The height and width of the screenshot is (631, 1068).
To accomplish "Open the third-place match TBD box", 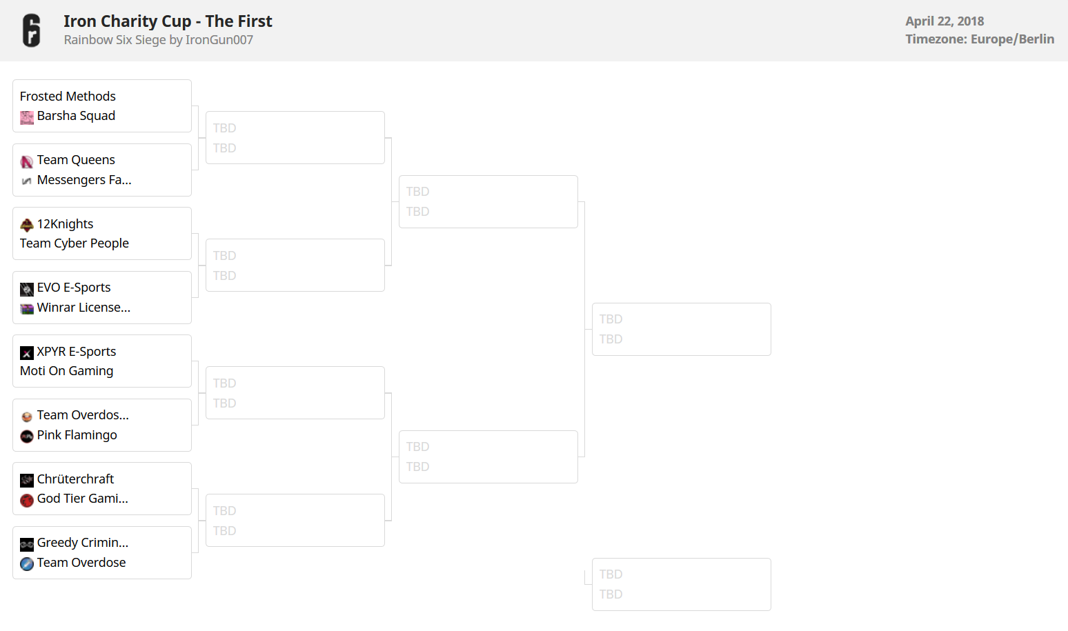I will click(x=681, y=584).
